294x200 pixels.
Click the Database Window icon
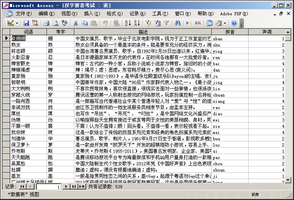(209, 23)
